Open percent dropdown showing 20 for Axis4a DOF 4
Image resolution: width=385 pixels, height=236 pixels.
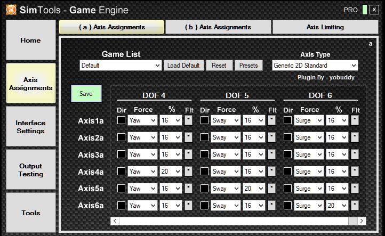pyautogui.click(x=171, y=171)
